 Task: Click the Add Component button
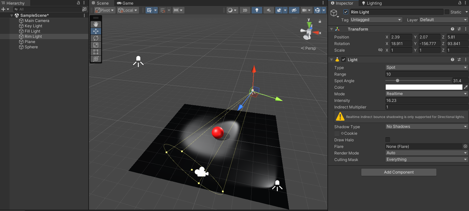pyautogui.click(x=399, y=172)
